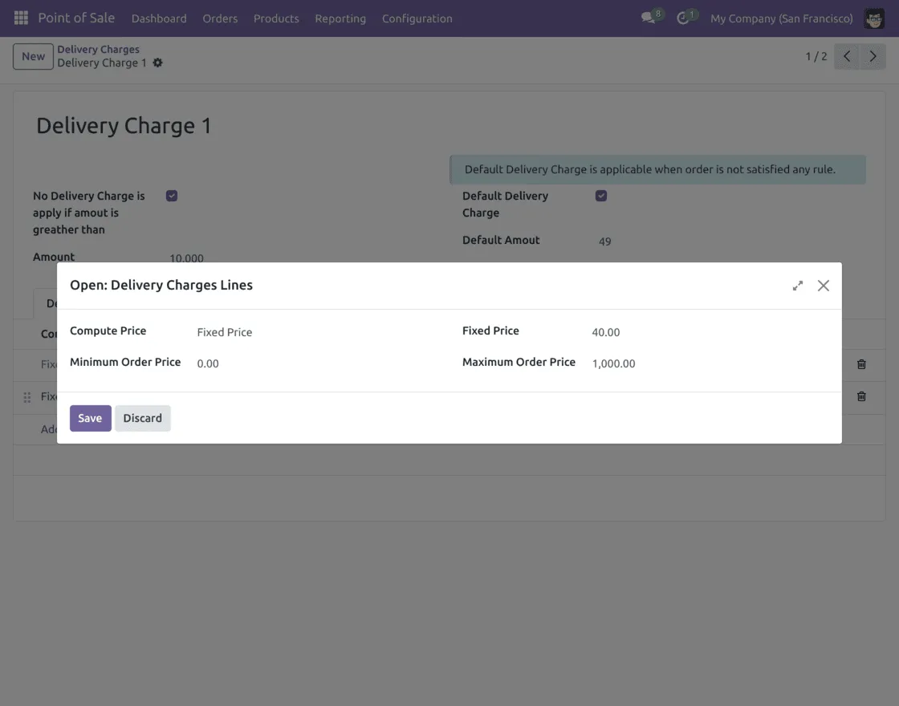Viewport: 899px width, 706px height.
Task: View activities using the clock icon
Action: (x=683, y=18)
